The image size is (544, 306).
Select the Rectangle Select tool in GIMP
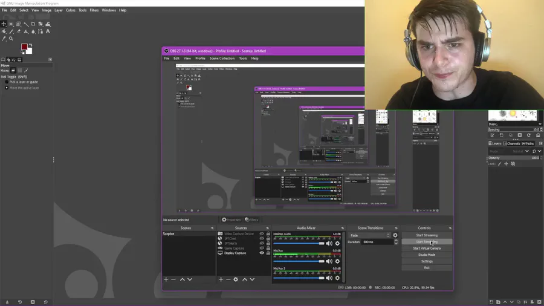coord(11,24)
